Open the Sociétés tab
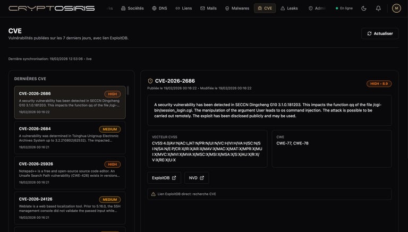The width and height of the screenshot is (408, 232). (x=132, y=8)
